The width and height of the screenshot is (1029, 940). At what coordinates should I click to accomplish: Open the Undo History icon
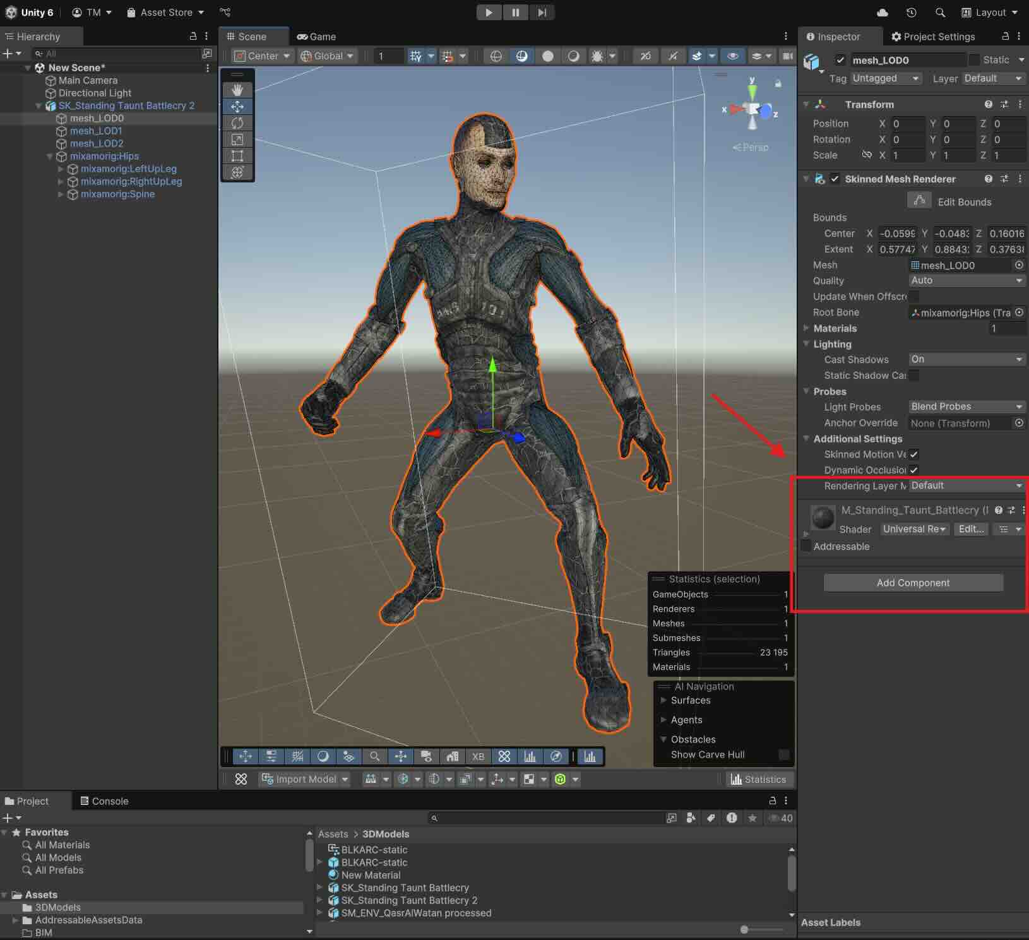coord(911,12)
